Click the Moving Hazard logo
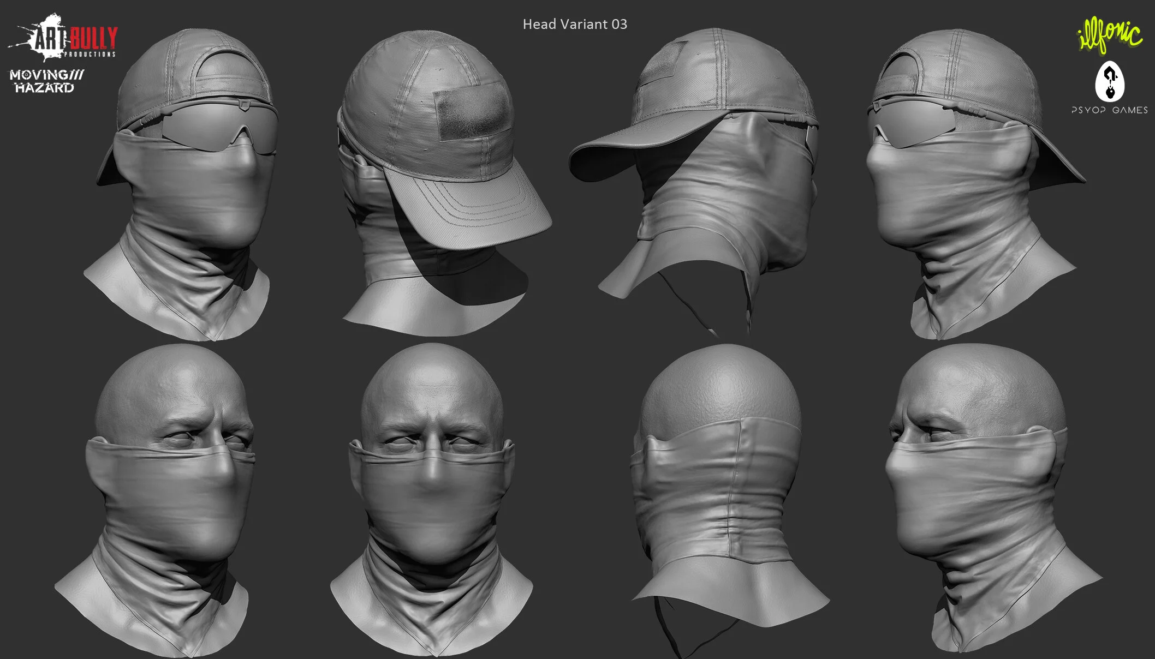The image size is (1155, 659). tap(46, 81)
